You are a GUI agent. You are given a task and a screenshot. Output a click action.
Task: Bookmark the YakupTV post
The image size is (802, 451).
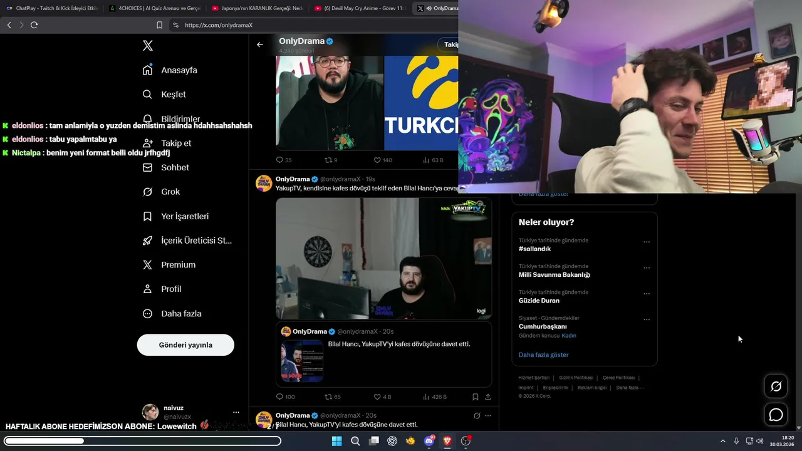tap(476, 397)
